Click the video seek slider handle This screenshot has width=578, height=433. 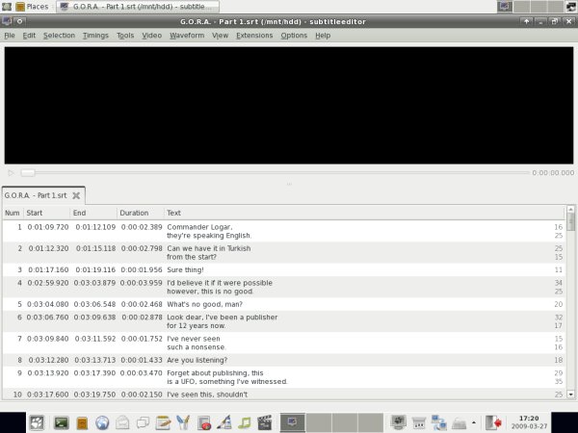pos(28,172)
